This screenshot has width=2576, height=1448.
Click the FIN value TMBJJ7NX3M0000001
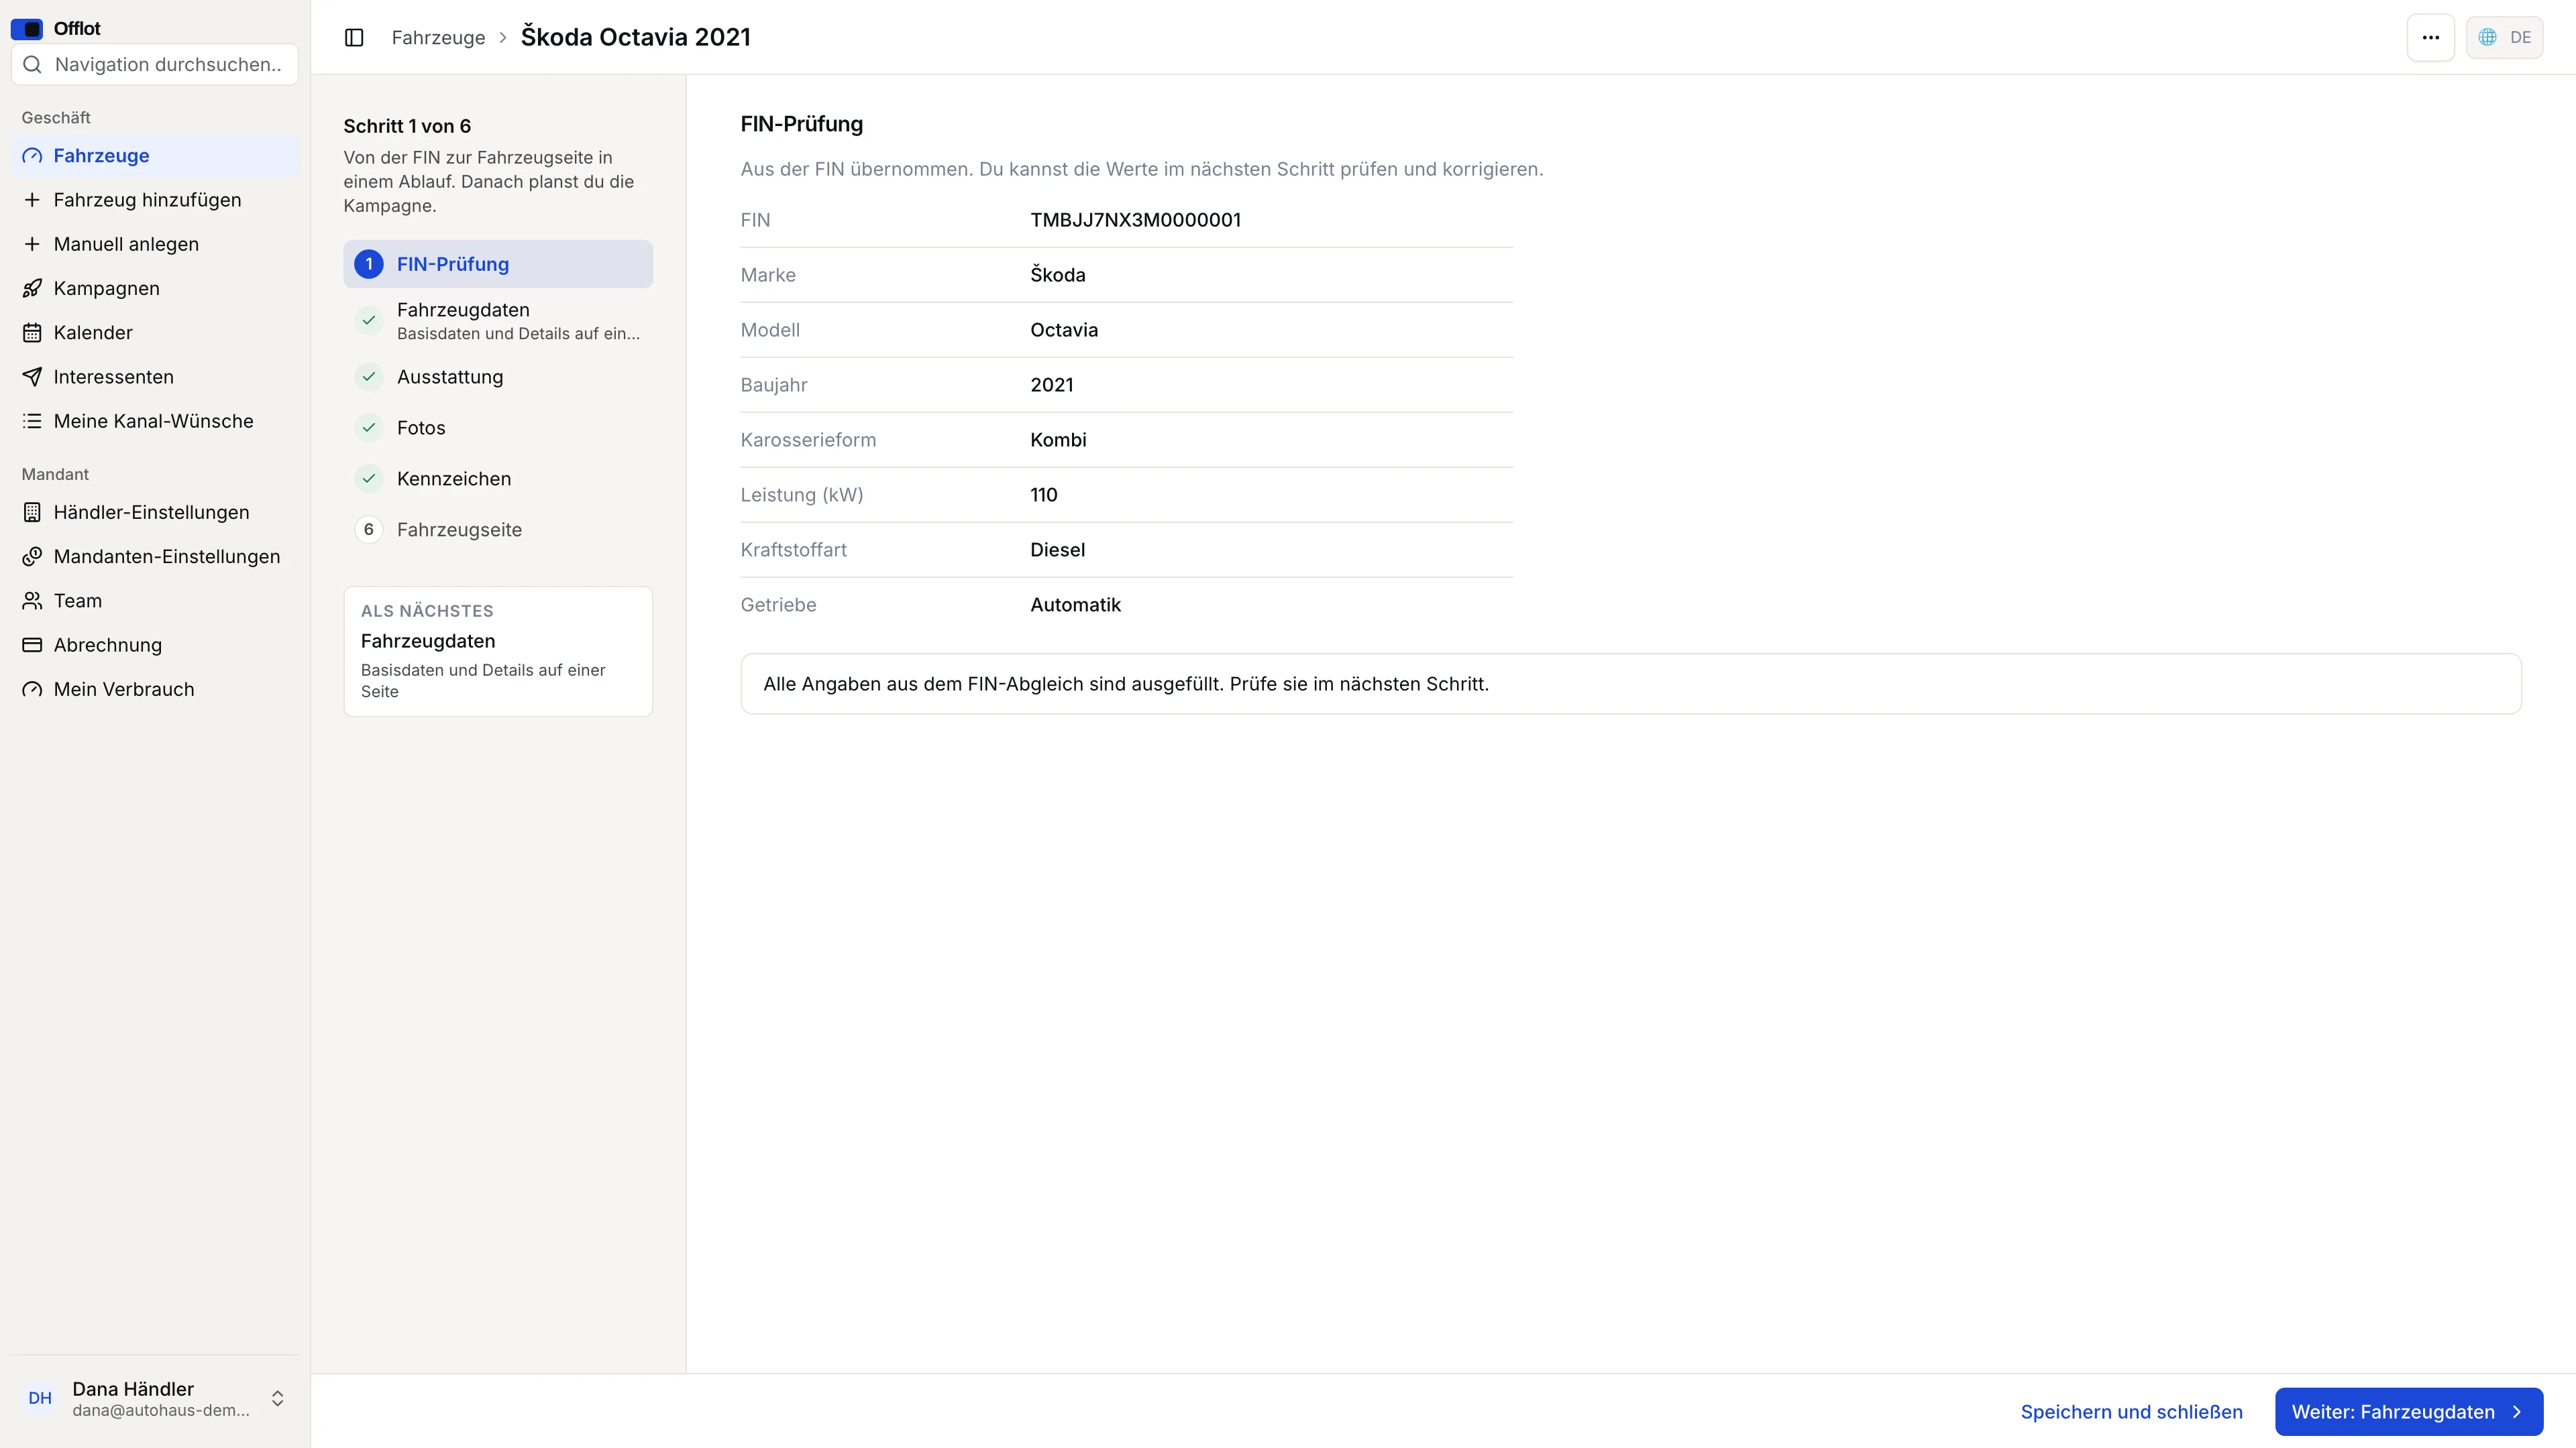tap(1135, 220)
